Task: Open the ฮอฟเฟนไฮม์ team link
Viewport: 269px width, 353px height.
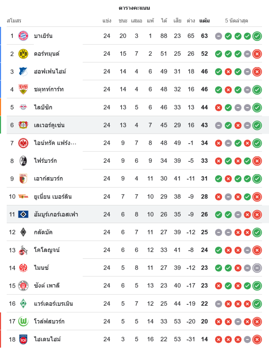Action: click(x=50, y=72)
